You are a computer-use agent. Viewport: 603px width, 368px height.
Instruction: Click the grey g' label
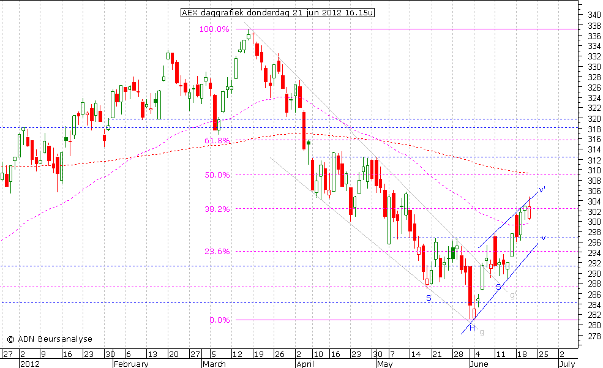point(512,295)
